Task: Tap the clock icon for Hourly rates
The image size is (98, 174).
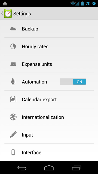Action: [13, 46]
